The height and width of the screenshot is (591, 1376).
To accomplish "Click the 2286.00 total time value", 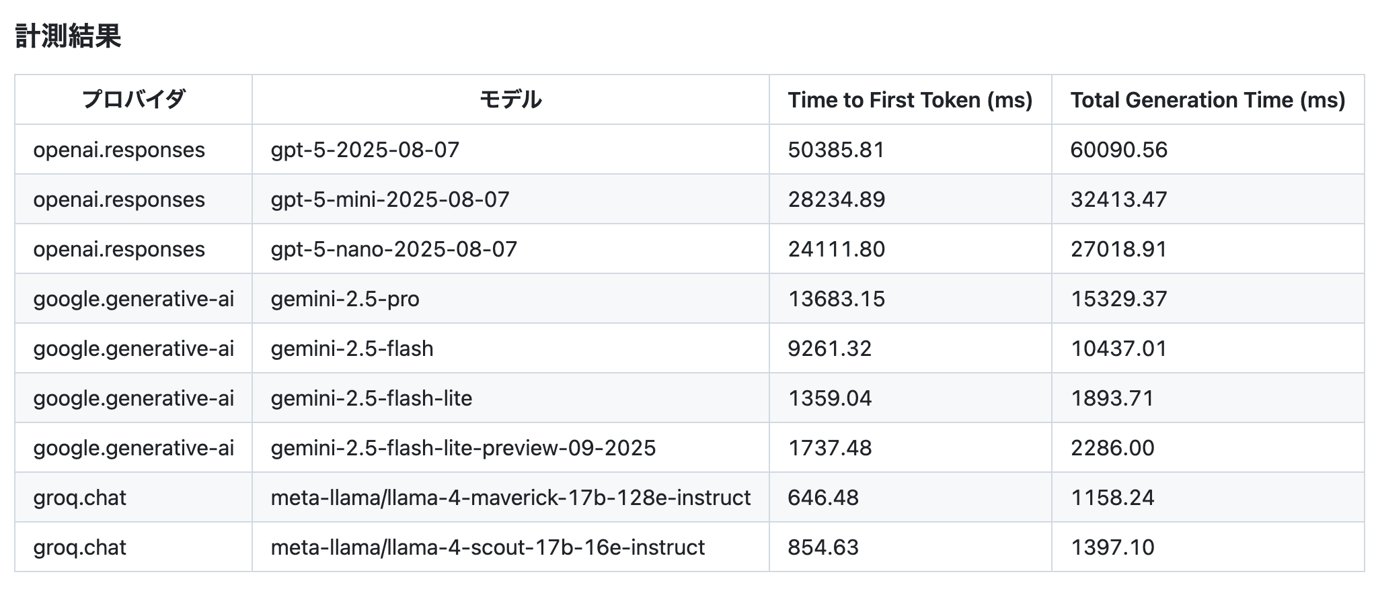I will 1112,447.
